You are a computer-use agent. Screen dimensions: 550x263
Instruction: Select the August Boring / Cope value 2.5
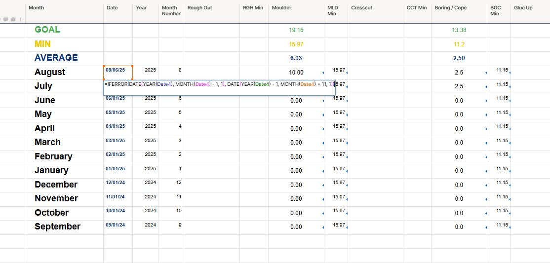tap(459, 73)
